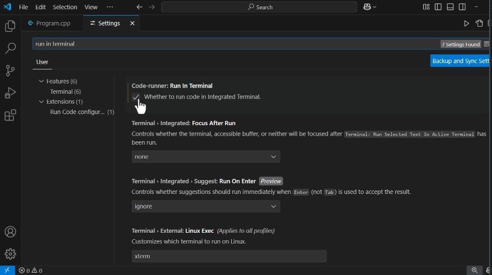Select Run Code configuration tree item
Viewport: 492px width, 275px height.
pyautogui.click(x=82, y=112)
